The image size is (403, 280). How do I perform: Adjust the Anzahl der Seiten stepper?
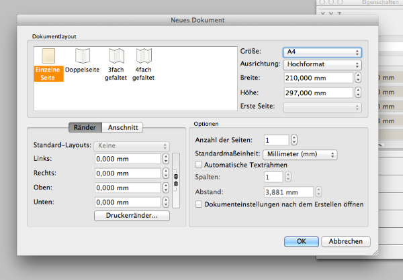click(294, 140)
